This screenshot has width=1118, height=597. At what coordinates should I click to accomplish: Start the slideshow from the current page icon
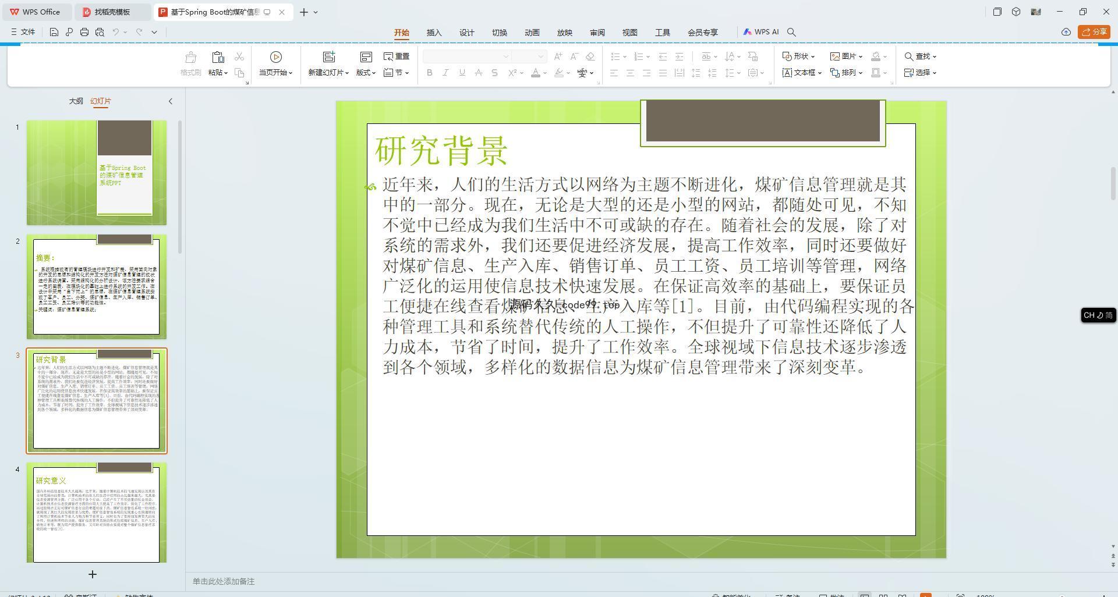pyautogui.click(x=276, y=57)
